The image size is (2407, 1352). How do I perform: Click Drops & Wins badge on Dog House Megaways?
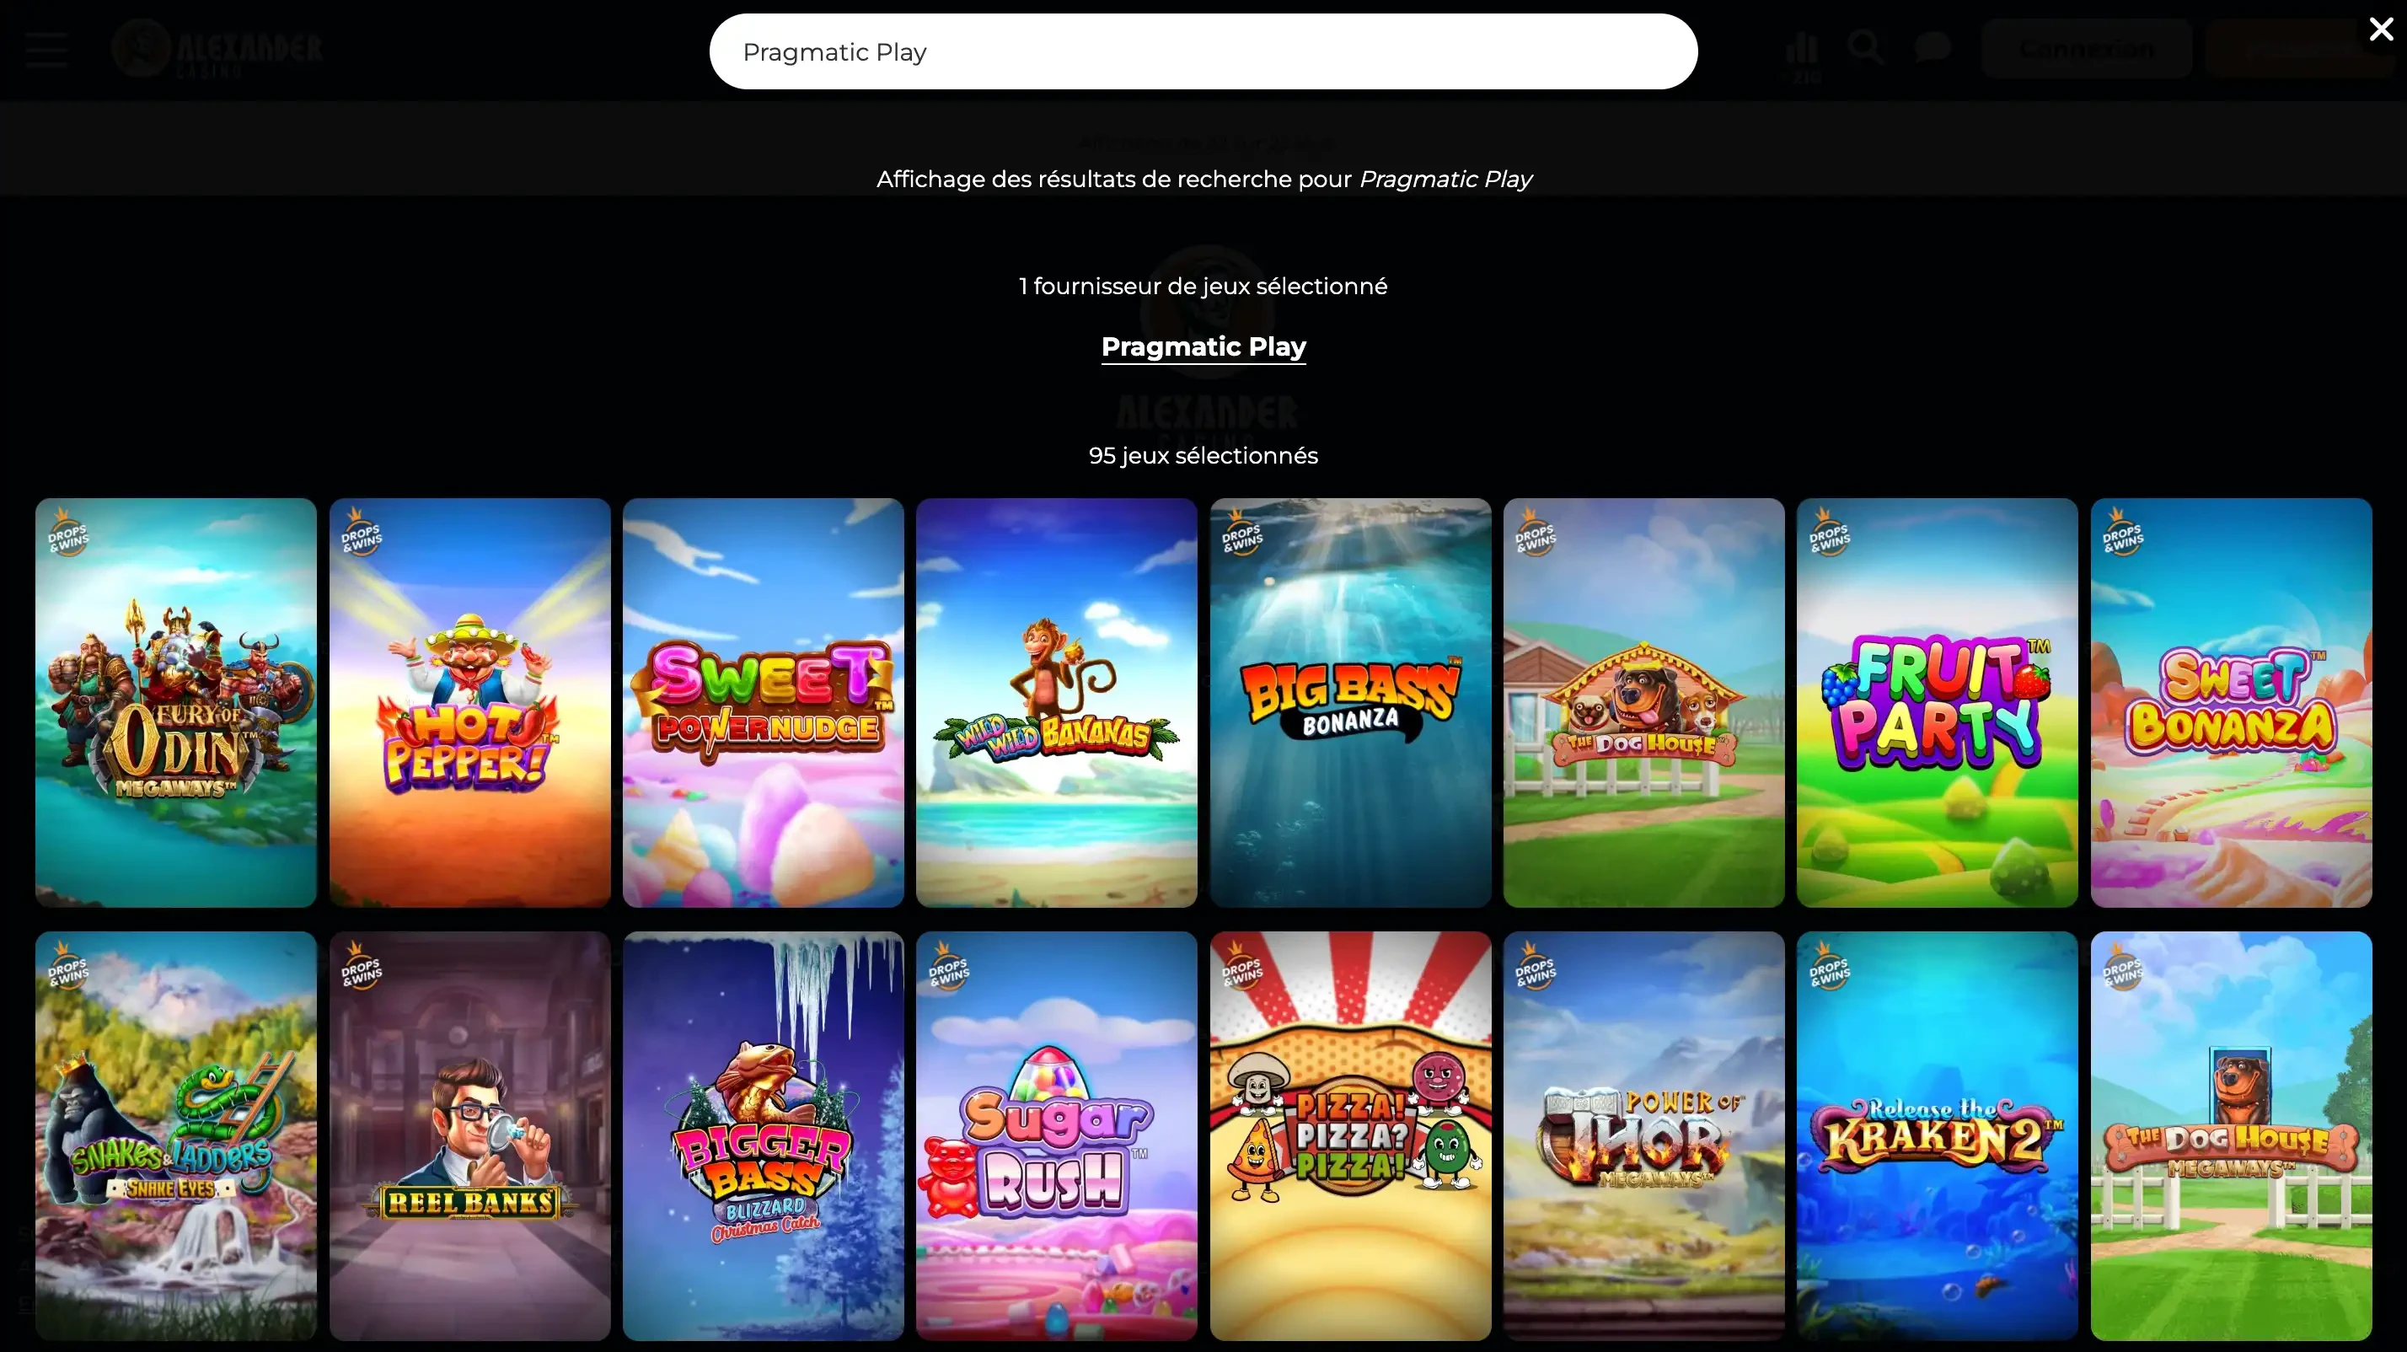point(2123,966)
